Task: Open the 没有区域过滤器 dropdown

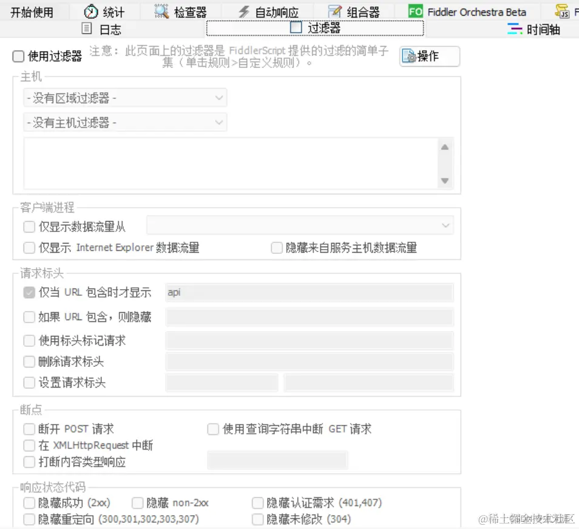Action: [x=124, y=97]
